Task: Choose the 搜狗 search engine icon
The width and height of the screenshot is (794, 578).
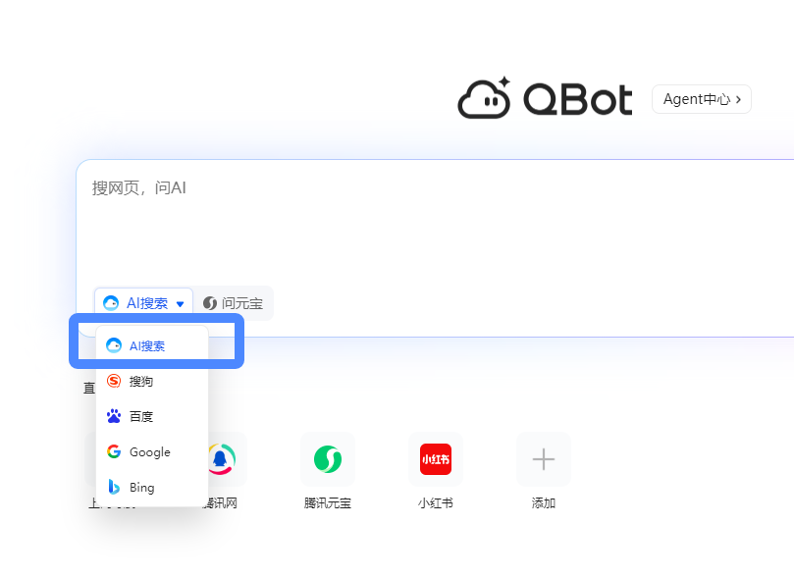Action: pyautogui.click(x=114, y=381)
